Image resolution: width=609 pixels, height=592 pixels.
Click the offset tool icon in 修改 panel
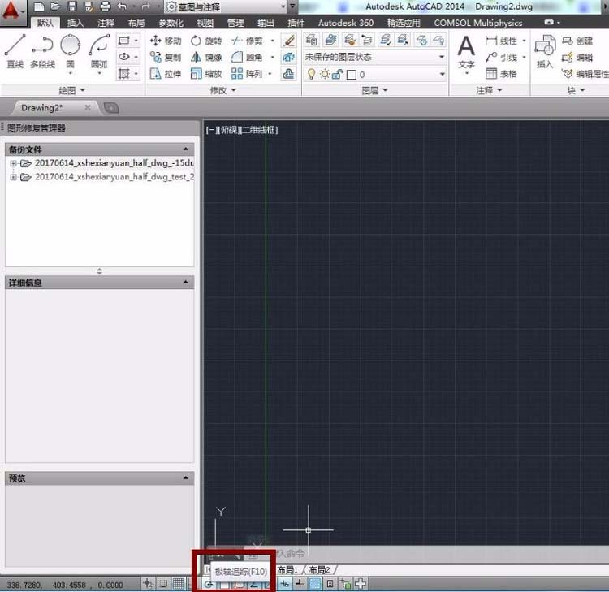pos(288,74)
